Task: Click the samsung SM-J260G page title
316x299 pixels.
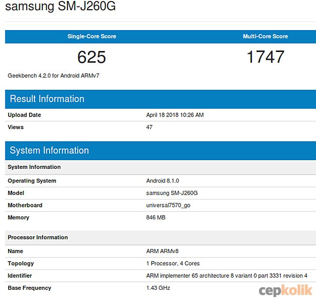Action: click(x=60, y=7)
